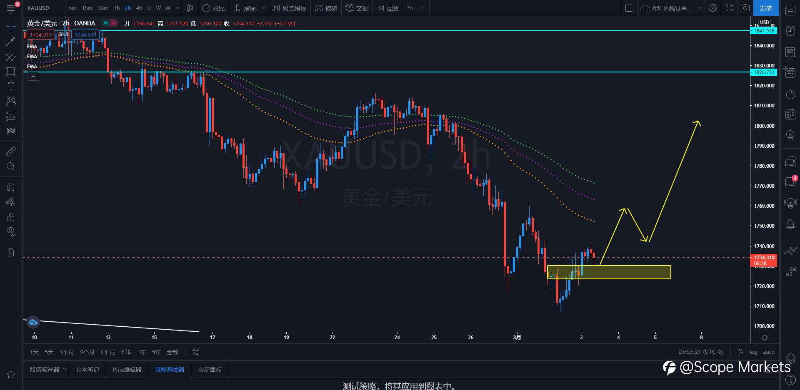Take a chart snapshot with the camera icon
This screenshot has height=390, width=800.
click(745, 8)
